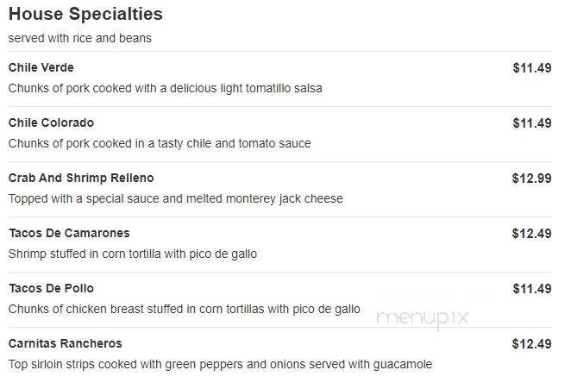Image resolution: width=577 pixels, height=389 pixels.
Task: Click the top sirloin strips description
Action: point(221,365)
